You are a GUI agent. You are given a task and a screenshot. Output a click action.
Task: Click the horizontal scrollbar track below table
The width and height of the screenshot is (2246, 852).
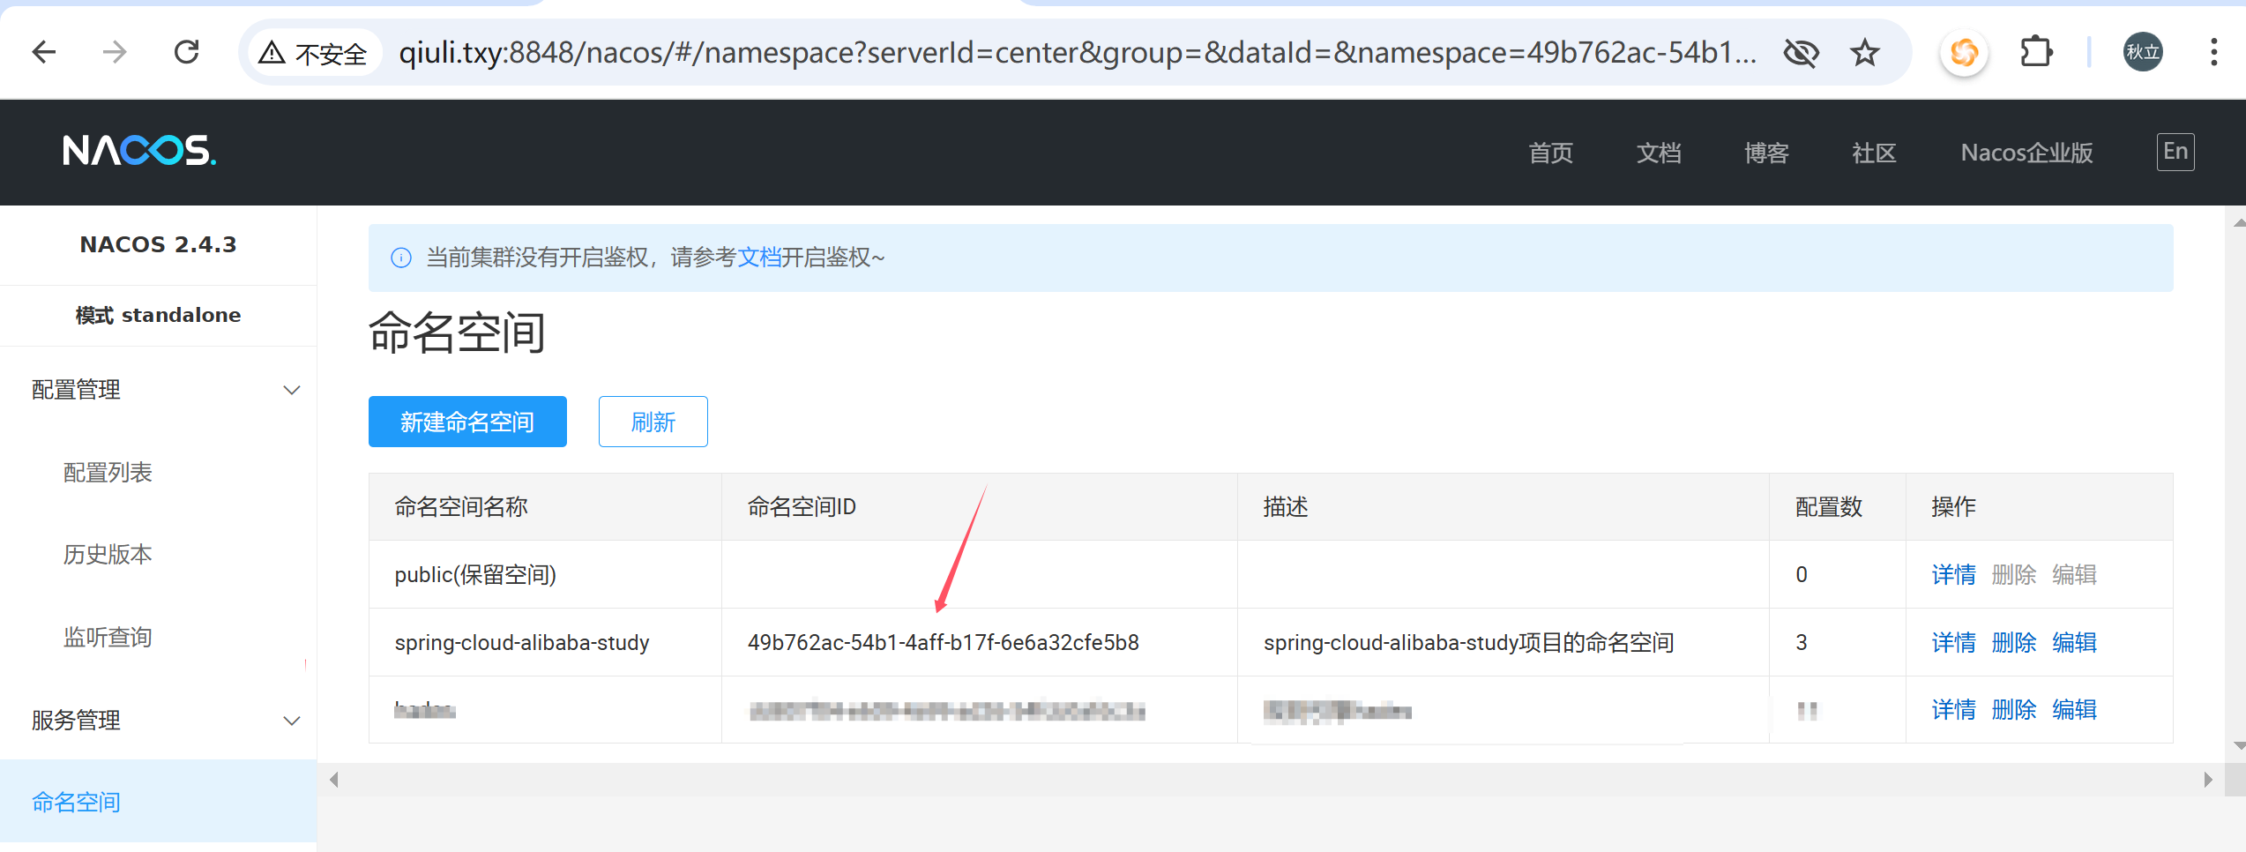click(1270, 780)
